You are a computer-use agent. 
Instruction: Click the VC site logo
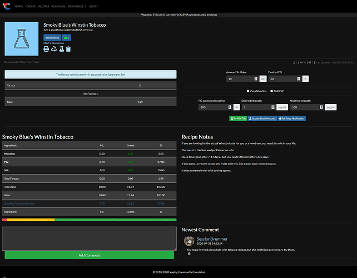tap(6, 6)
